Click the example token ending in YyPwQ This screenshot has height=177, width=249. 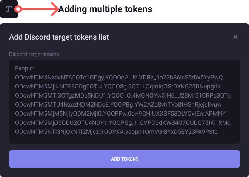[x=119, y=78]
